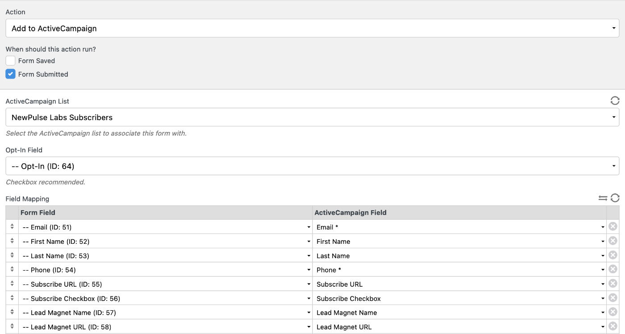Refresh the Field Mapping fields
Image resolution: width=625 pixels, height=334 pixels.
tap(616, 198)
